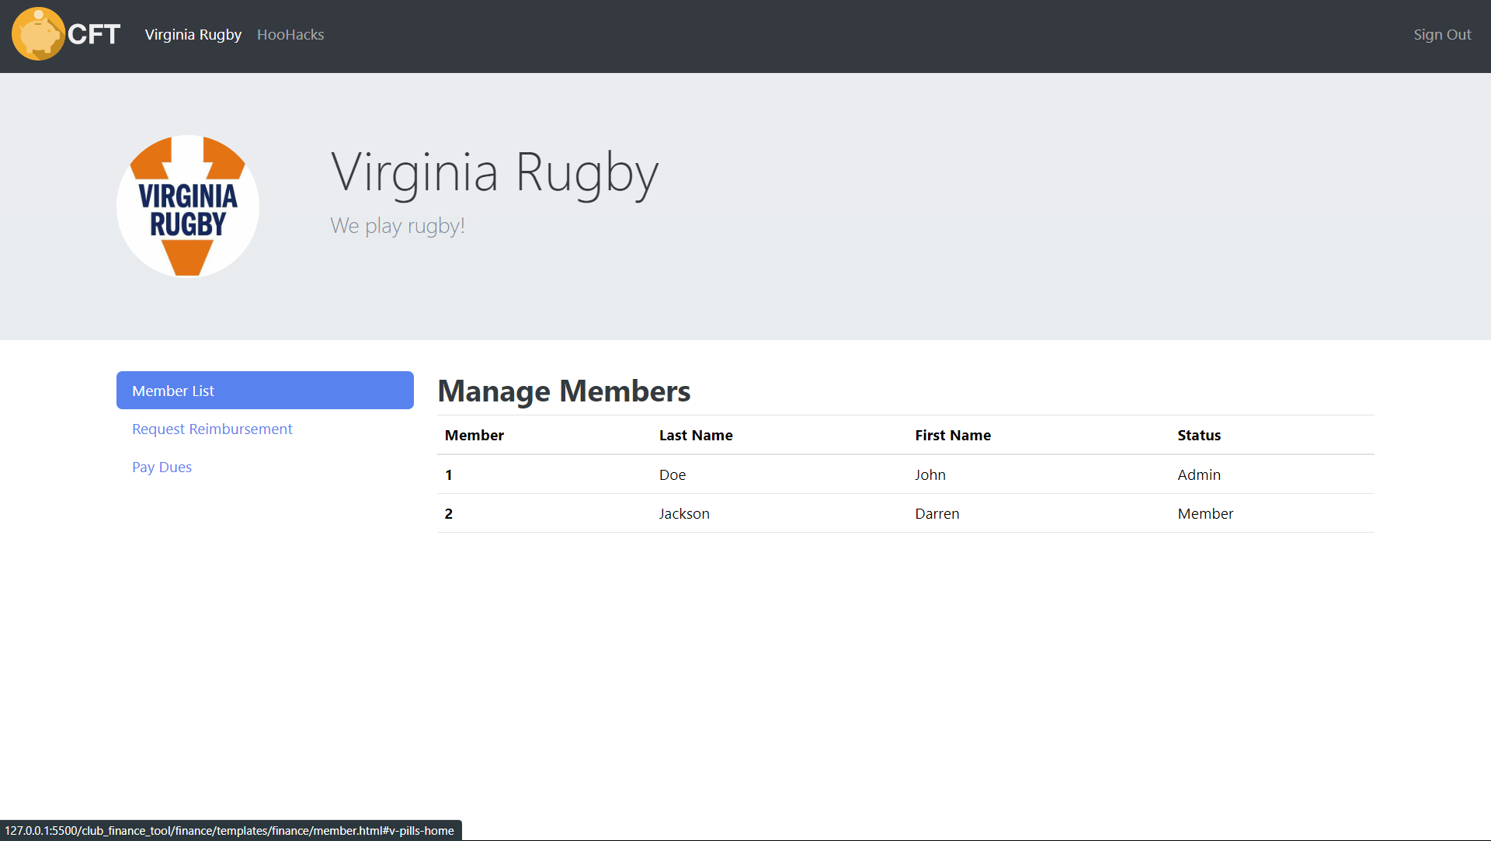
Task: Click the First Name column header
Action: pos(953,436)
